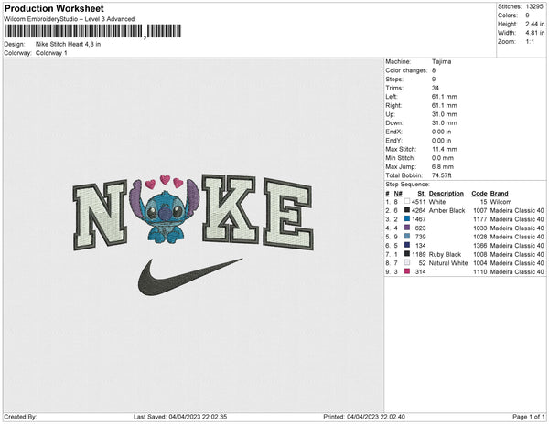Pick the light blue swatch for code 1028
The width and height of the screenshot is (549, 424).
point(407,237)
